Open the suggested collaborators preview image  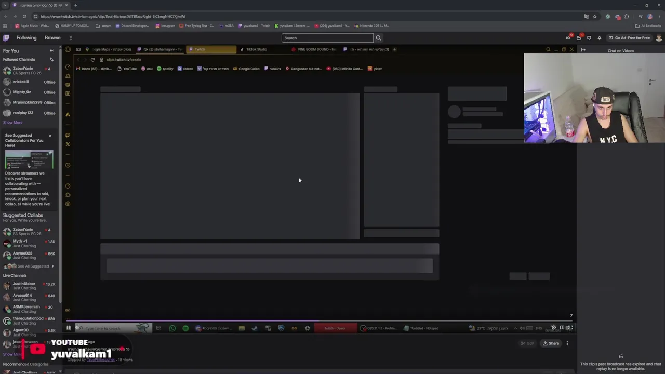click(x=29, y=160)
